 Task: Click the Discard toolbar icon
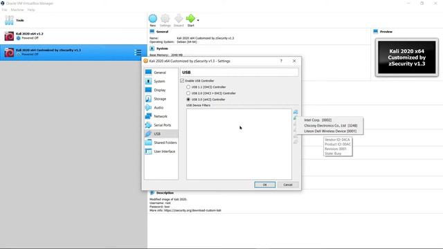pyautogui.click(x=179, y=19)
